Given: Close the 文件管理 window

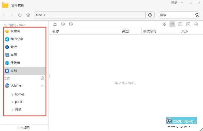Looking at the screenshot, I should click(199, 3).
